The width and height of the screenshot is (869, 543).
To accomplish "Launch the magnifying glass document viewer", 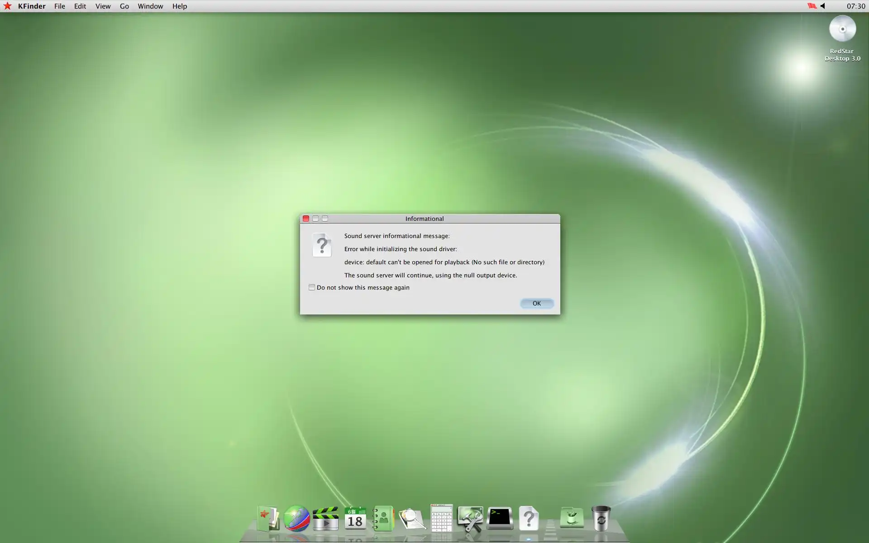I will pyautogui.click(x=412, y=519).
